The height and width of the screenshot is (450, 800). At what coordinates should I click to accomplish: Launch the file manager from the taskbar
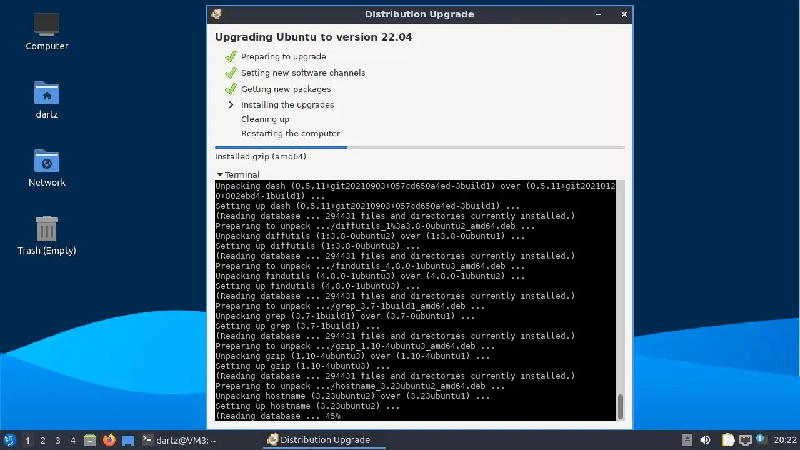tap(90, 440)
